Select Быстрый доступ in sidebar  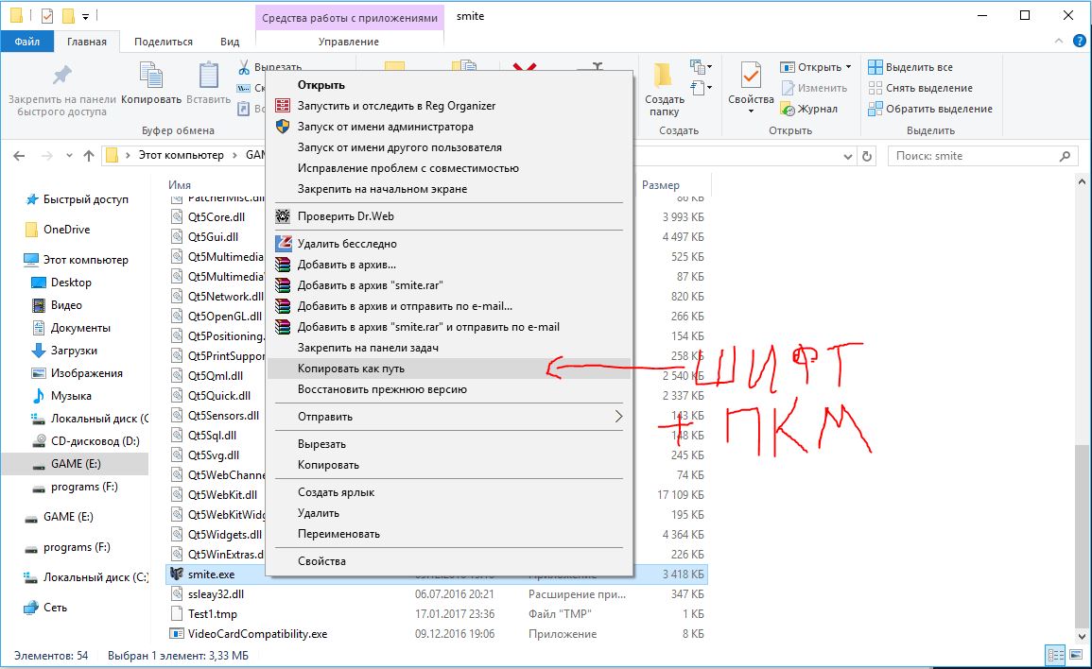click(86, 199)
